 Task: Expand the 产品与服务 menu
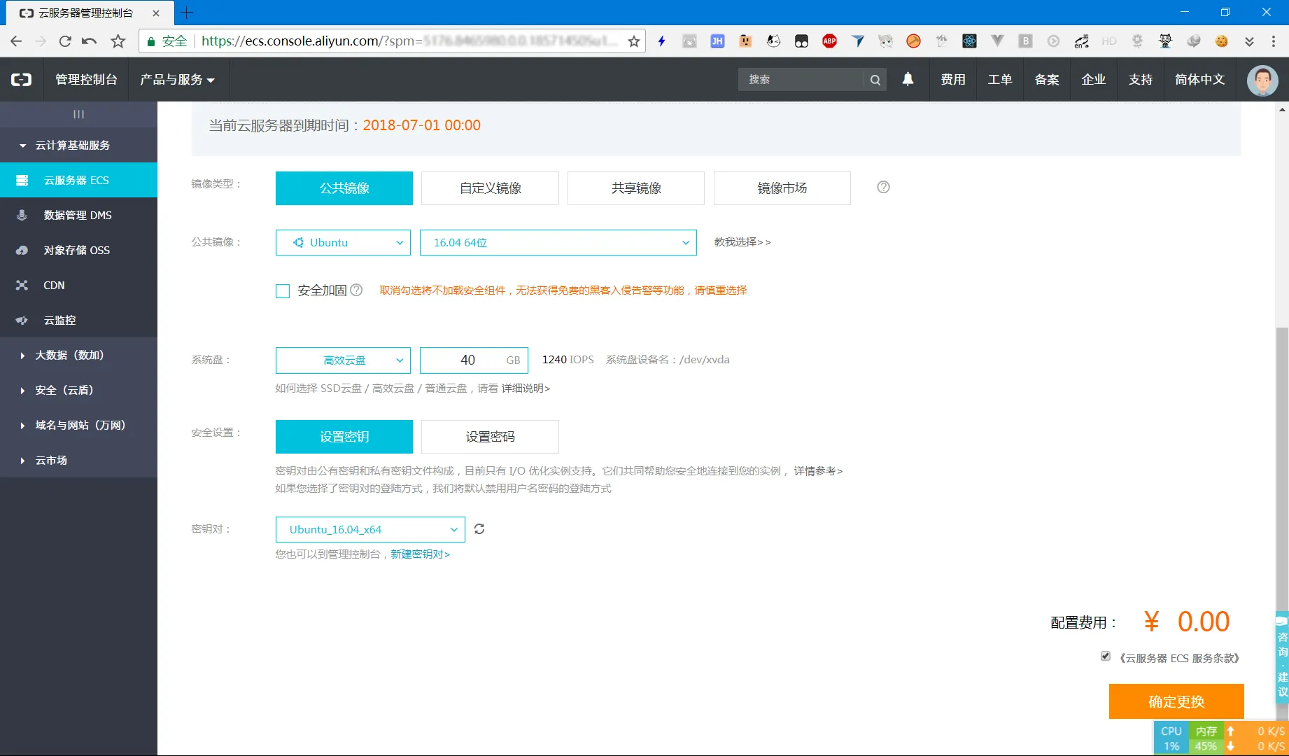[x=177, y=80]
